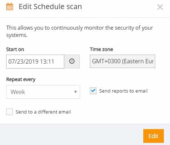Open the Repeat every Week dropdown
Image resolution: width=170 pixels, height=145 pixels.
tap(43, 92)
